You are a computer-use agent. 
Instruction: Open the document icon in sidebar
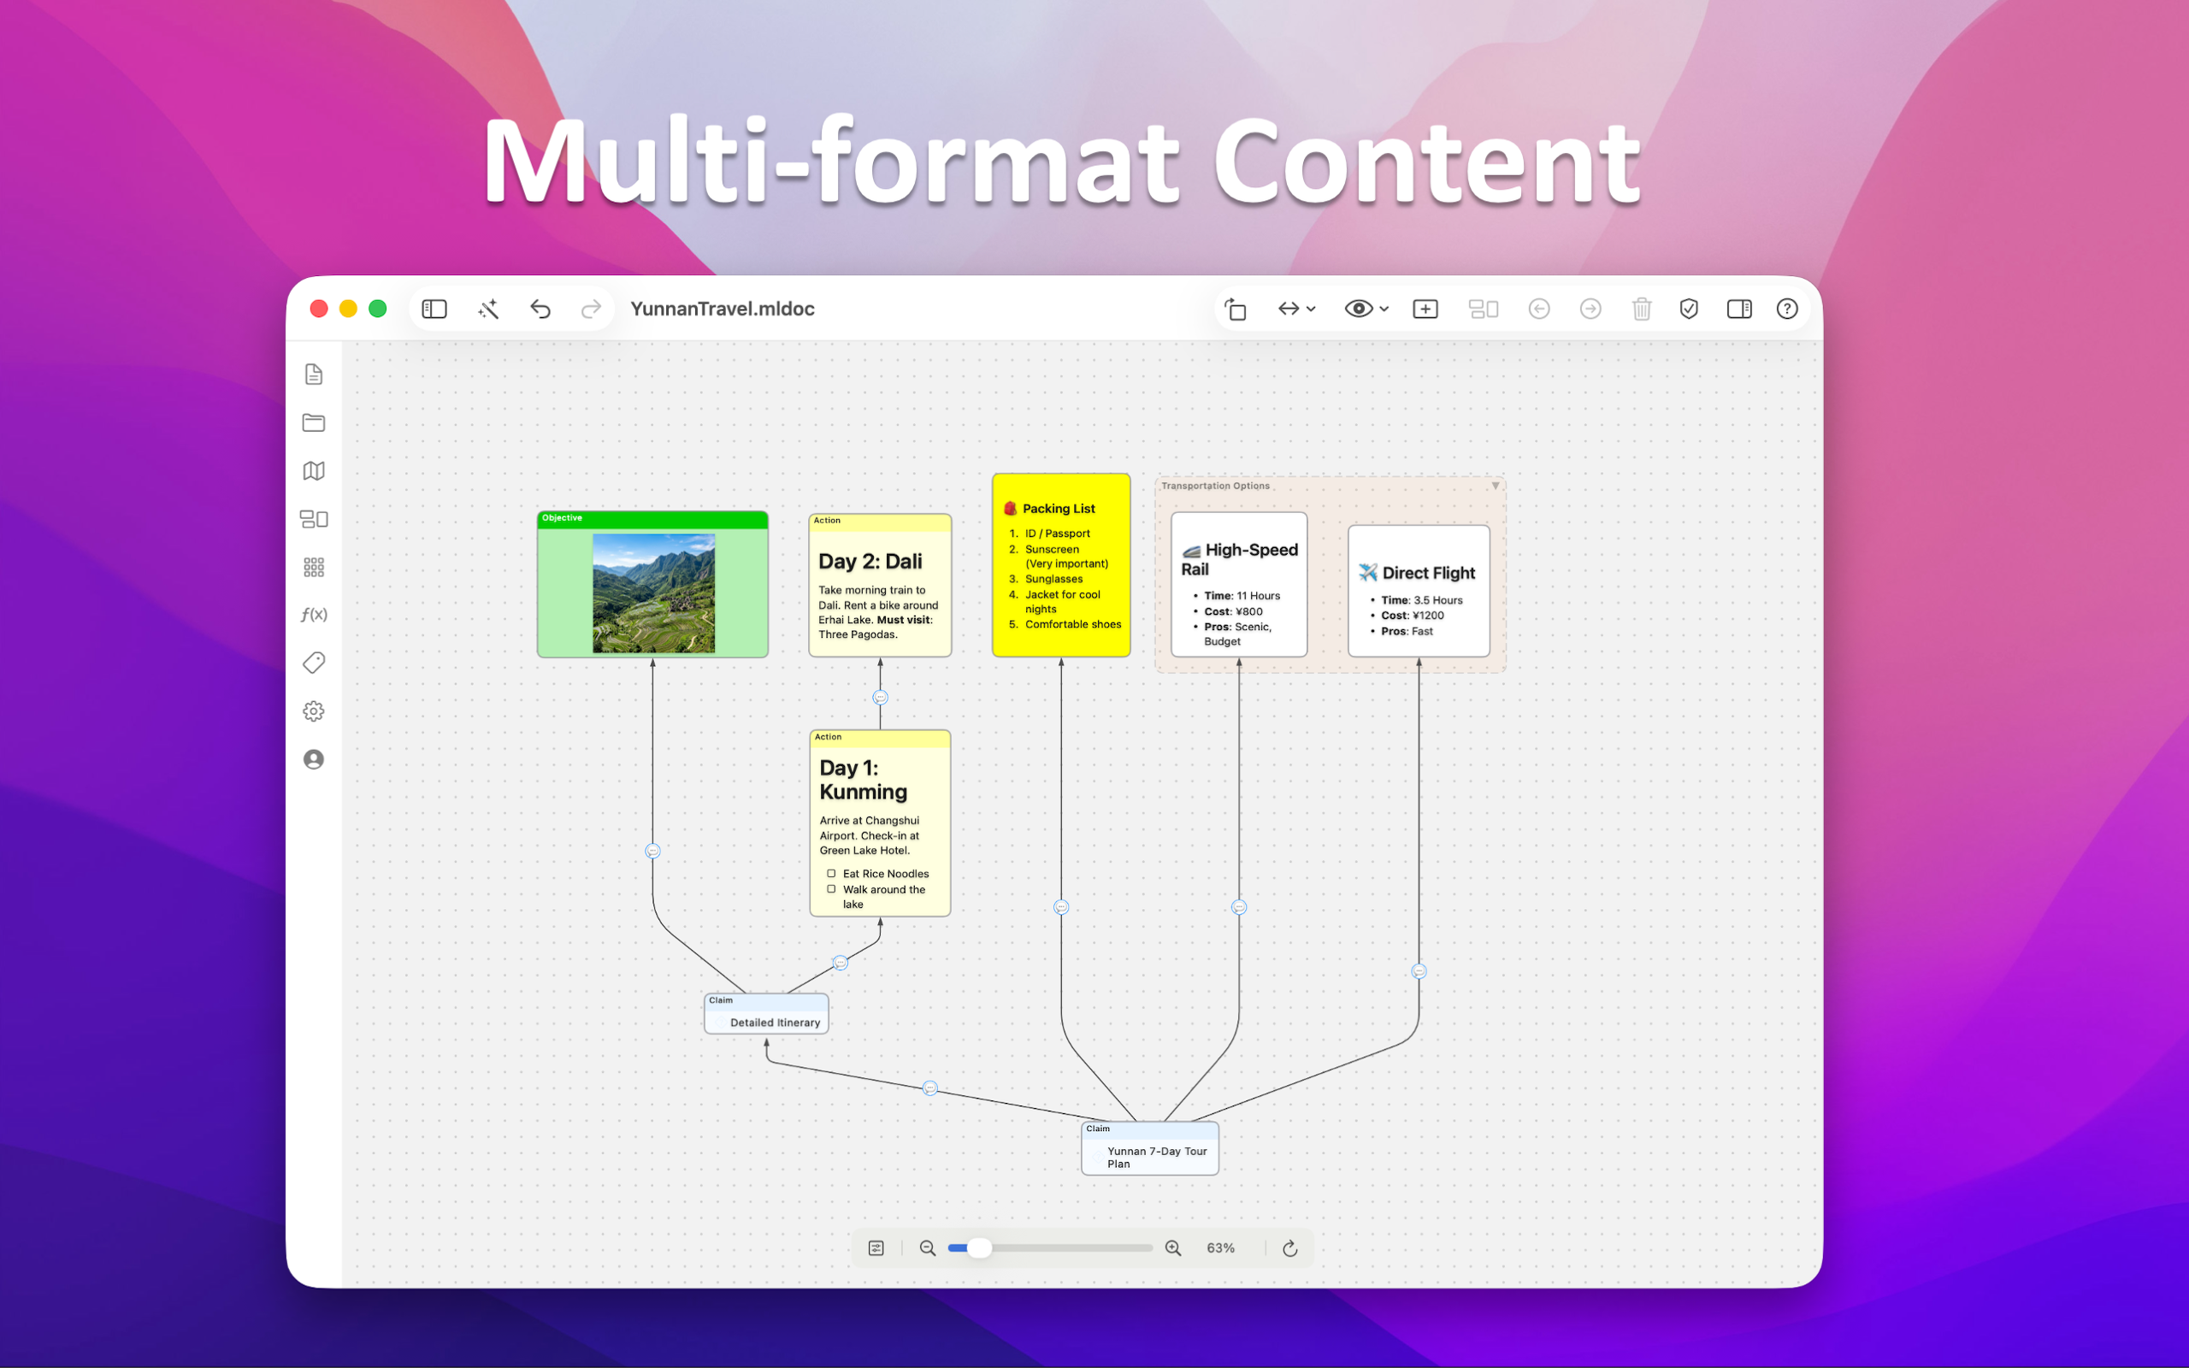click(x=314, y=374)
